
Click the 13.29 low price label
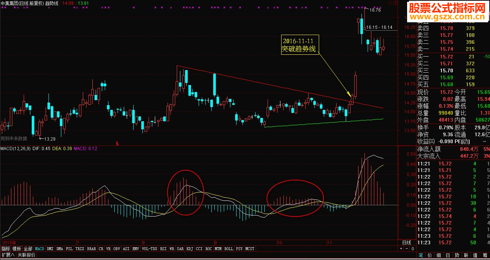coord(49,139)
